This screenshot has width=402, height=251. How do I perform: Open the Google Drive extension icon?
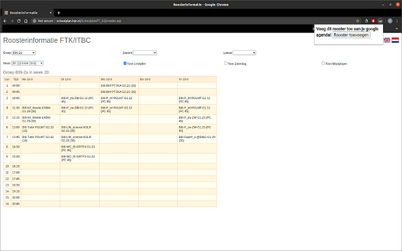[x=366, y=21]
